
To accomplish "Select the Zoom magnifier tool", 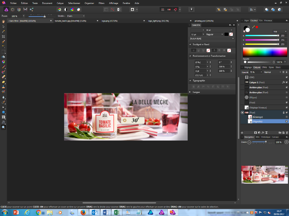I will [x=3, y=127].
